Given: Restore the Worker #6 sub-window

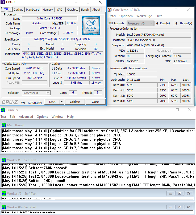Looking at the screenshot, I should 180,207.
